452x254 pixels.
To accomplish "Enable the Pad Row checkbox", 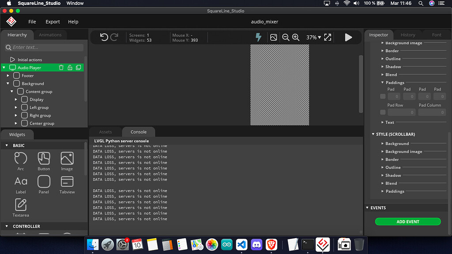I will [383, 113].
